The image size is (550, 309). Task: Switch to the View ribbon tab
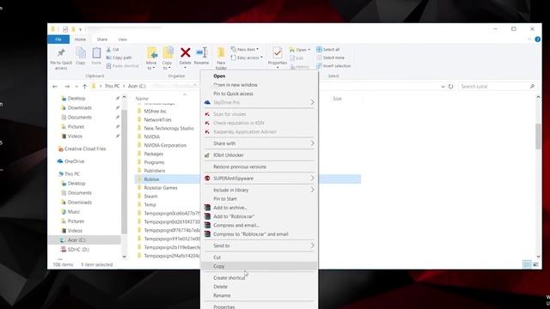pos(123,39)
